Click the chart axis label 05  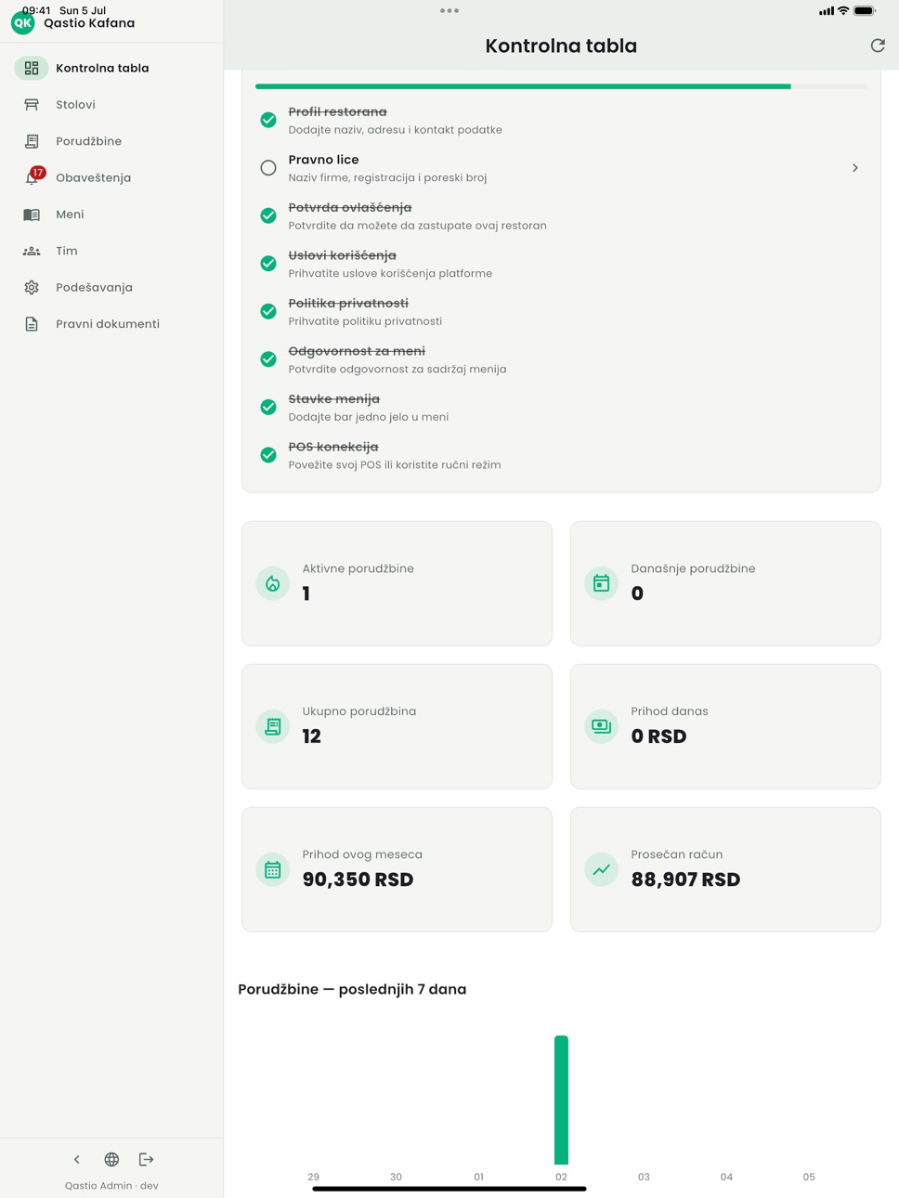coord(809,1177)
